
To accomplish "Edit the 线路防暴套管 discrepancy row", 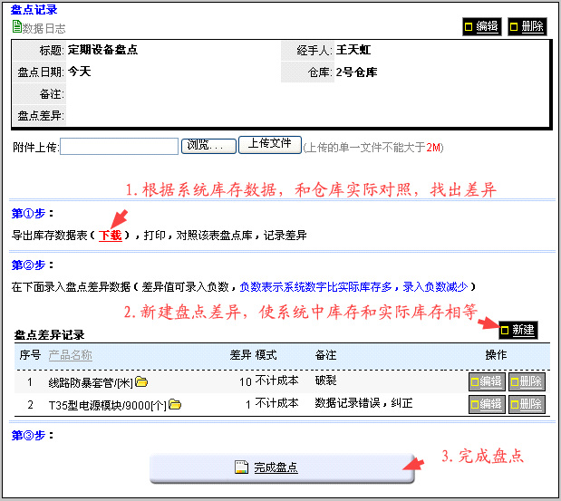I will [486, 382].
